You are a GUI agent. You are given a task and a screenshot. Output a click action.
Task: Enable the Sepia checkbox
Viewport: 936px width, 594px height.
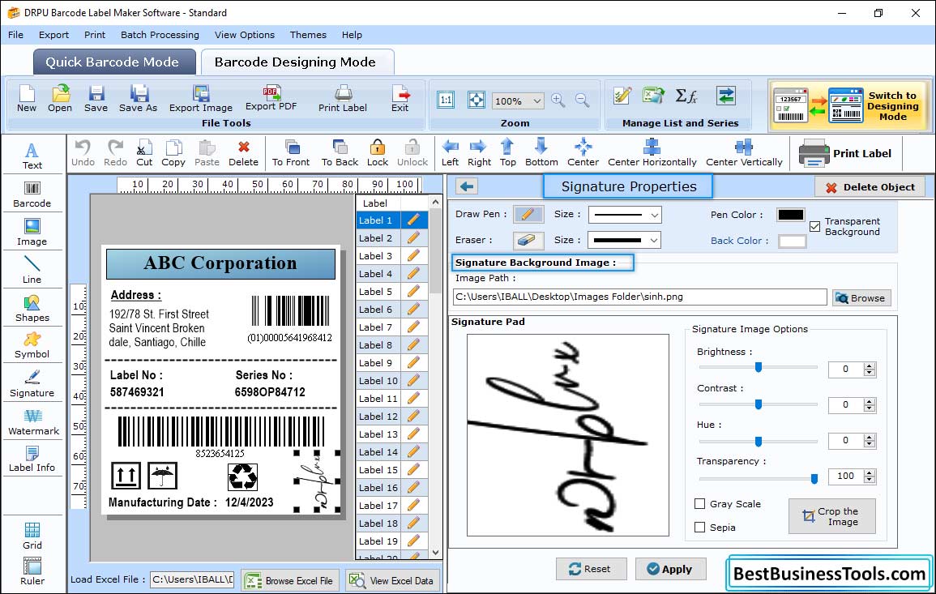pos(699,527)
